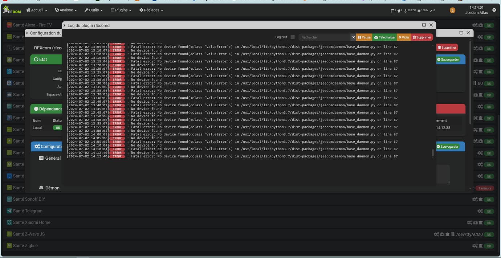
Task: Click the log window vertical scrollbar
Action: (x=432, y=153)
